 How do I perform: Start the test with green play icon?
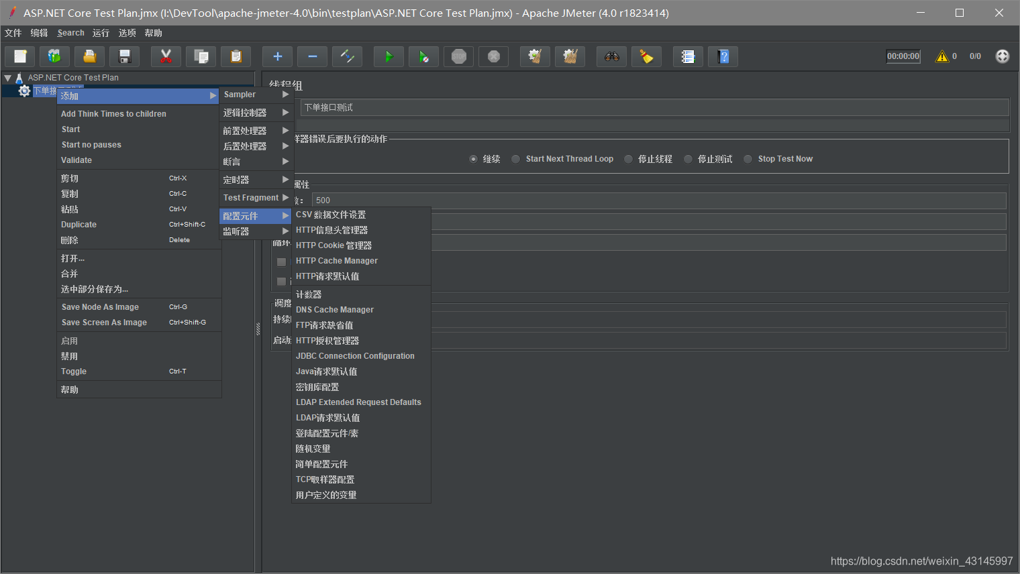[389, 56]
